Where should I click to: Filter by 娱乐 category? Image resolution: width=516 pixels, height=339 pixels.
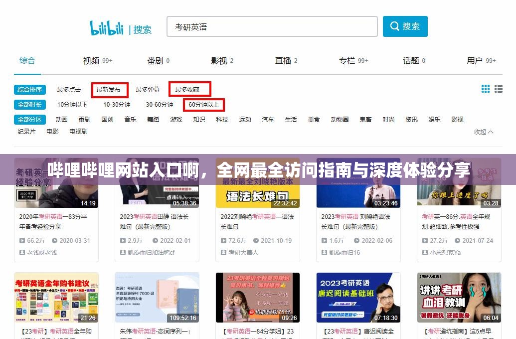[x=434, y=120]
